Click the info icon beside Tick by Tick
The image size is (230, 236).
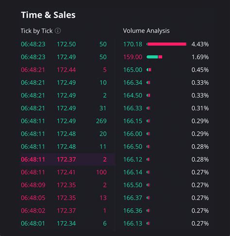(58, 31)
